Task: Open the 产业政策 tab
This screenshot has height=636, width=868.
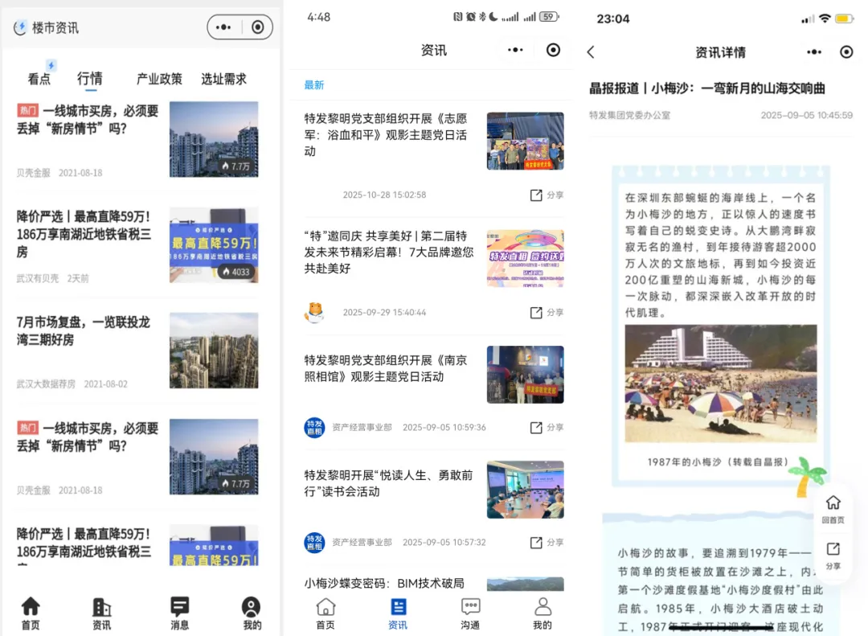Action: pos(159,79)
